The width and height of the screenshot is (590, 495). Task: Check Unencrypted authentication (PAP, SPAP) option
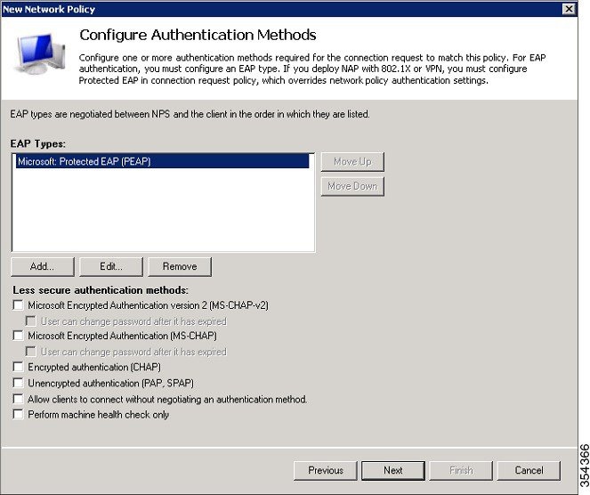click(18, 383)
